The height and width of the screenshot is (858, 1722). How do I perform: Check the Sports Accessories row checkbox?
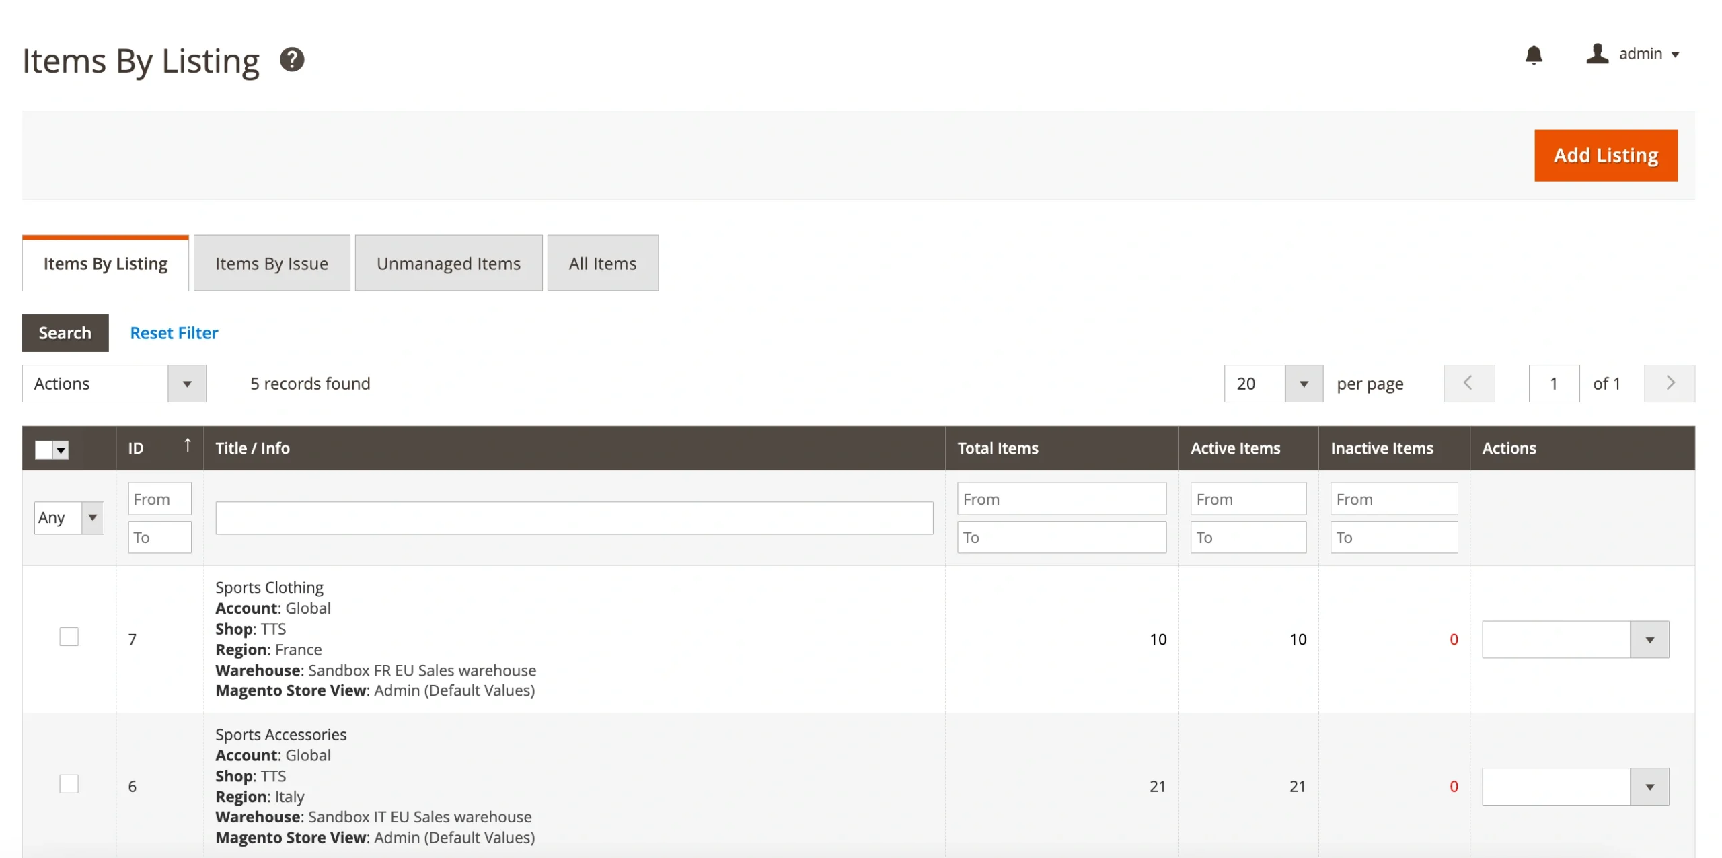tap(69, 784)
